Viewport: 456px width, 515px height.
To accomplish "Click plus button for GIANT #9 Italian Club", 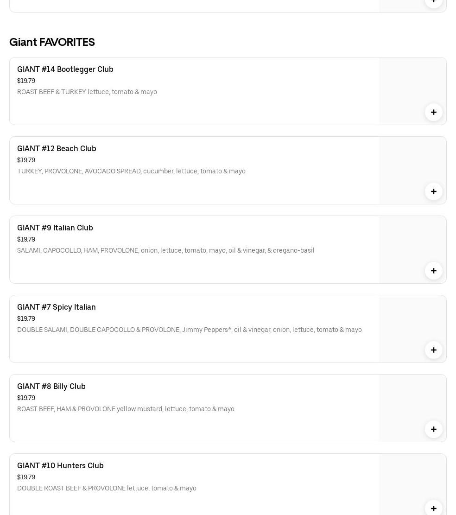I will pos(433,271).
